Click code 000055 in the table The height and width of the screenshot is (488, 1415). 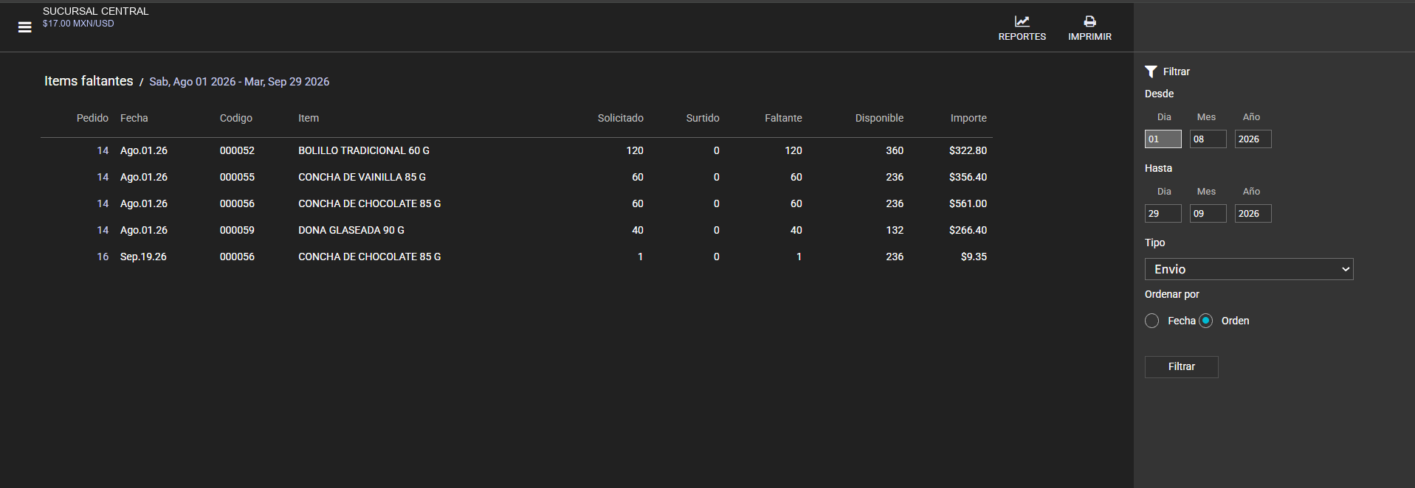click(x=237, y=177)
